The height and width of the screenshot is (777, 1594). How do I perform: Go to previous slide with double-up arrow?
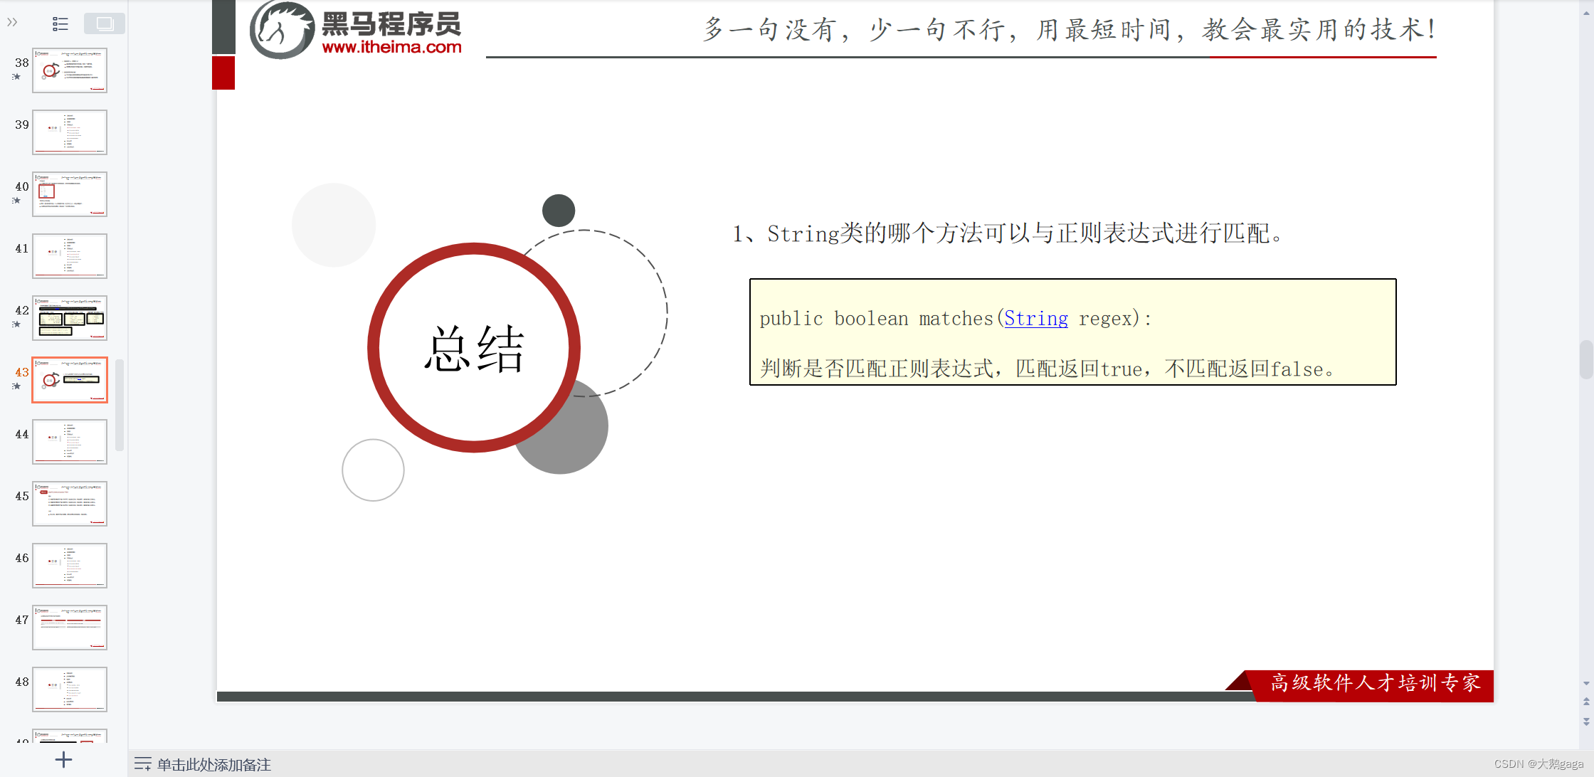click(1586, 702)
